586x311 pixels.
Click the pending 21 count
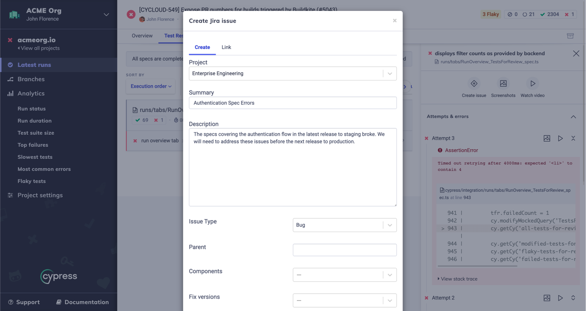[528, 14]
